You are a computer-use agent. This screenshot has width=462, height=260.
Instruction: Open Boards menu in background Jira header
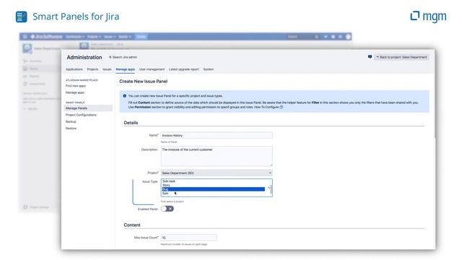125,37
